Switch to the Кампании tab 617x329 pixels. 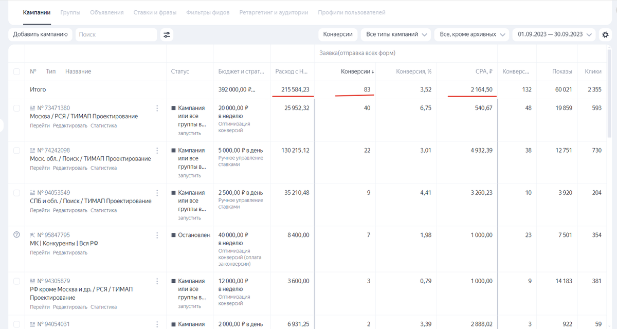[37, 12]
